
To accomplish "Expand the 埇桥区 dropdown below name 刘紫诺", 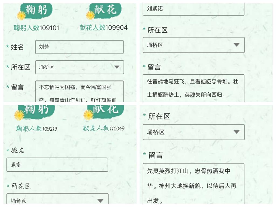I will 236,45.
